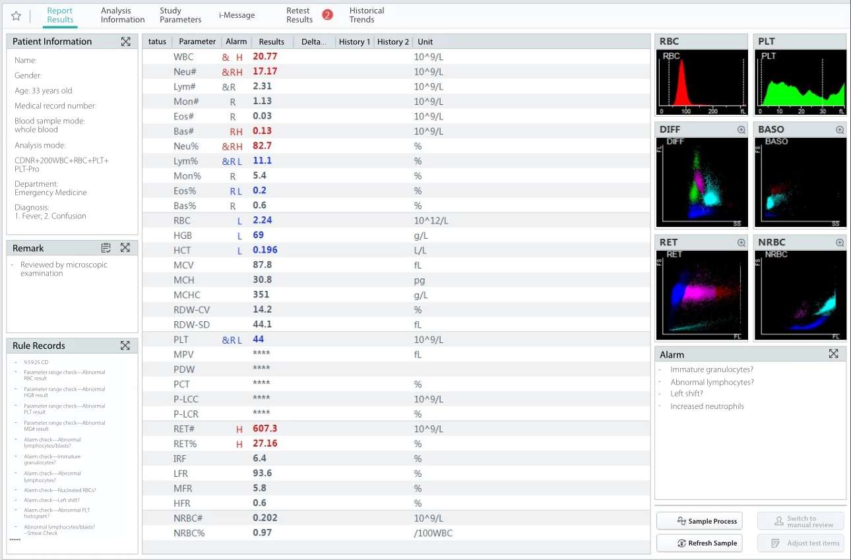The width and height of the screenshot is (851, 560).
Task: Click the Sample Process button
Action: (699, 521)
